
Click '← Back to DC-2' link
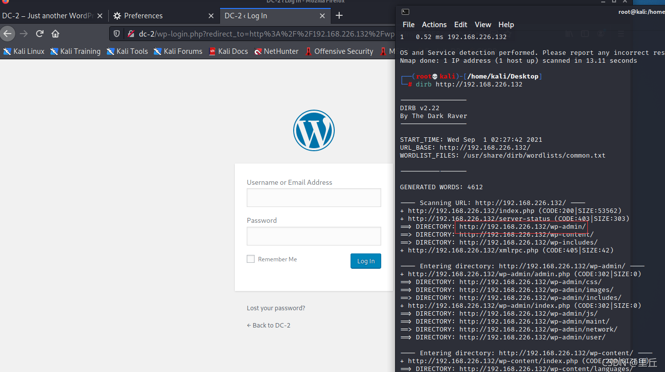tap(268, 325)
